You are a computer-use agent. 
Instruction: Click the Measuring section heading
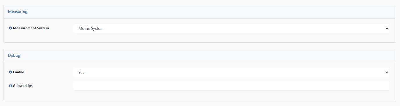point(18,12)
